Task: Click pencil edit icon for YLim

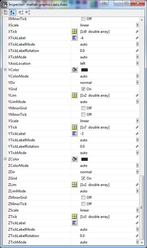Action: [137, 95]
